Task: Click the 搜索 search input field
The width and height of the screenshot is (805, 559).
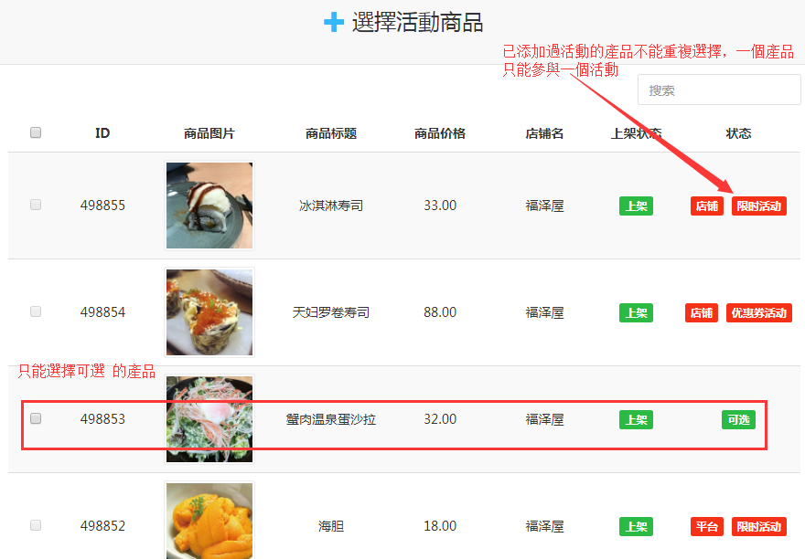Action: (x=719, y=90)
